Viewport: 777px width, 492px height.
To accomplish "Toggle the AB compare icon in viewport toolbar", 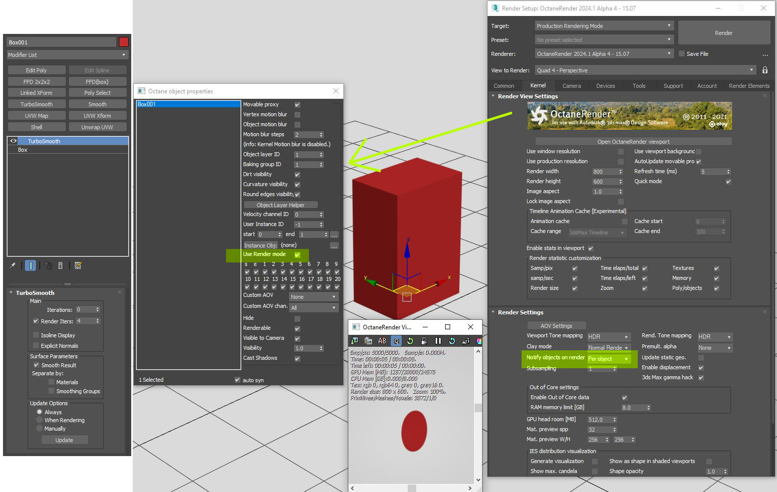I will point(382,341).
